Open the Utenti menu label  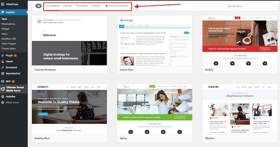[9, 62]
